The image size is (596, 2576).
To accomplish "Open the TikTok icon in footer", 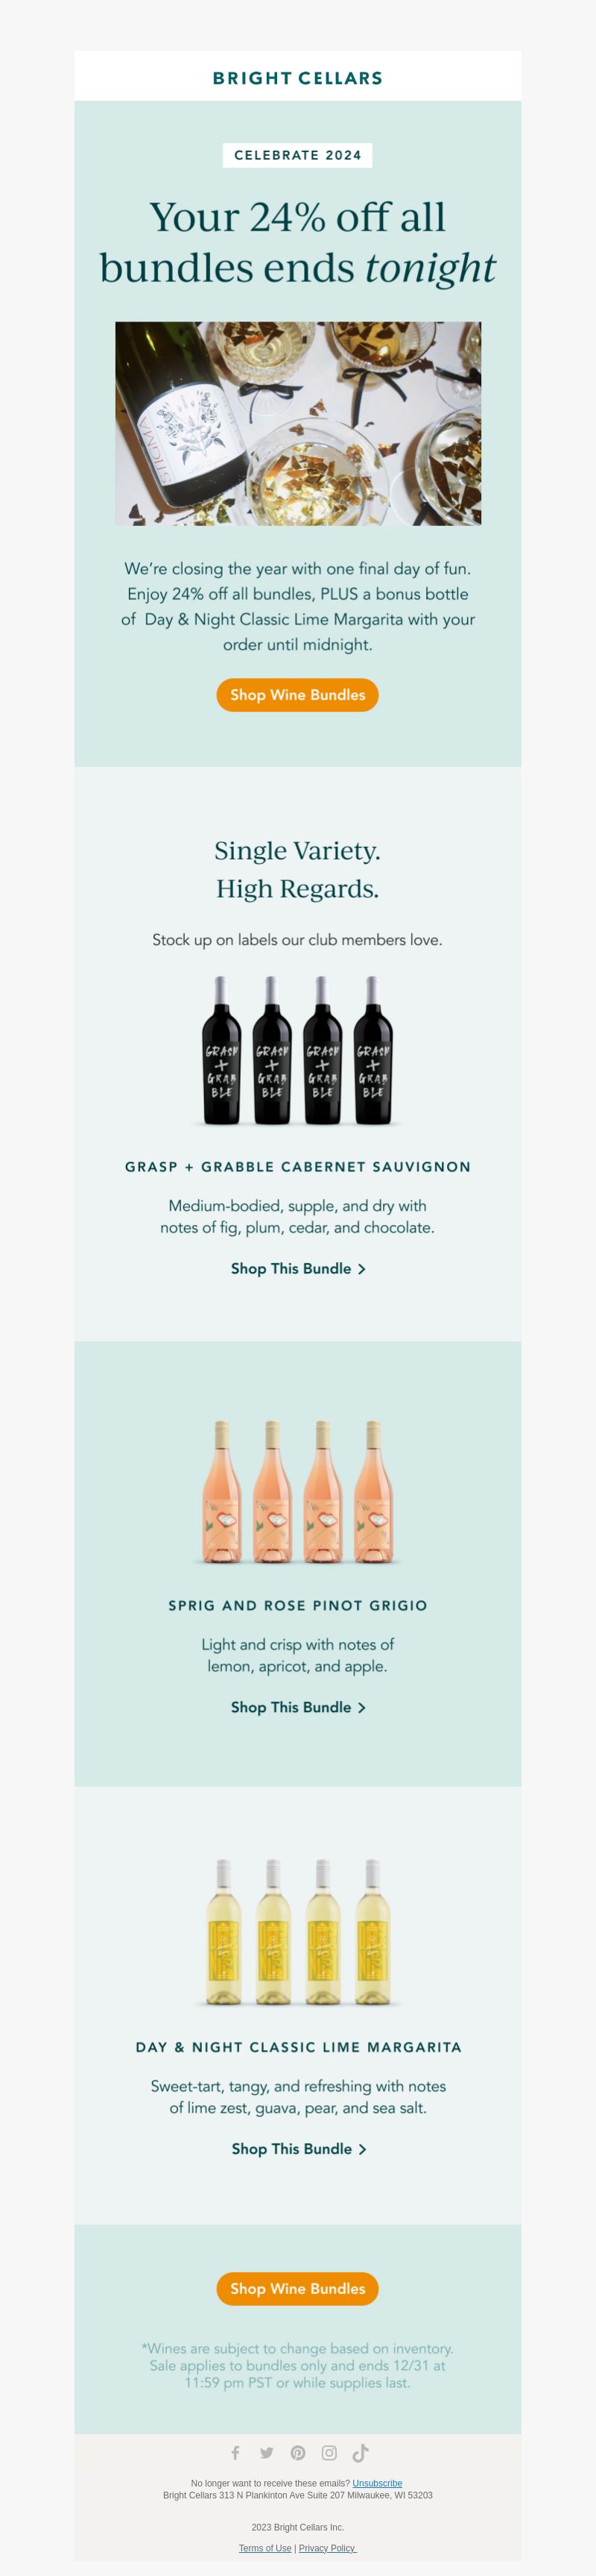I will (361, 2452).
